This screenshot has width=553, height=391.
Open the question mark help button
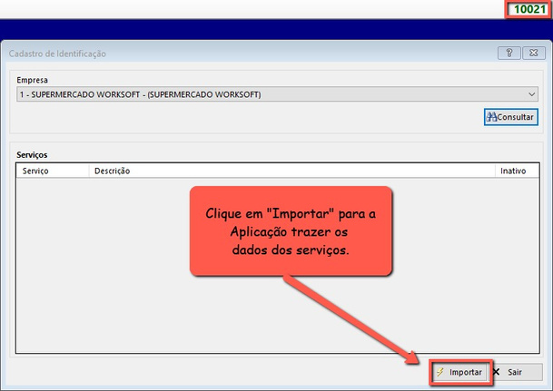pyautogui.click(x=507, y=53)
